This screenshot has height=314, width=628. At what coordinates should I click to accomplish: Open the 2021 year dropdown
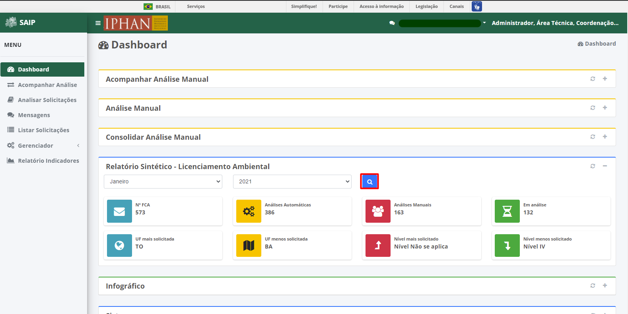tap(292, 181)
